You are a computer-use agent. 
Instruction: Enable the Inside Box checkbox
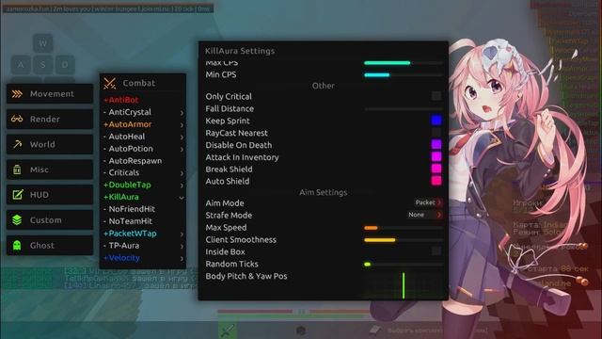(x=436, y=251)
